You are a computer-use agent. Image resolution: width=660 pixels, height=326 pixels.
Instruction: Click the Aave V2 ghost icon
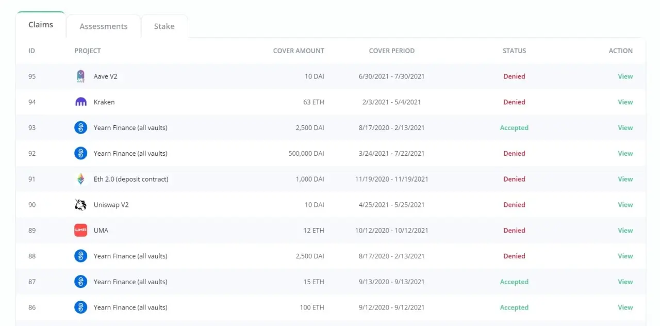coord(80,76)
